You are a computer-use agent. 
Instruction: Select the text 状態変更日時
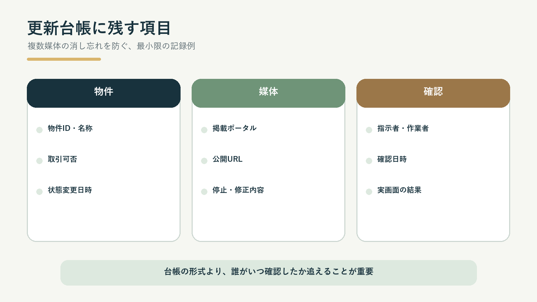pyautogui.click(x=70, y=190)
